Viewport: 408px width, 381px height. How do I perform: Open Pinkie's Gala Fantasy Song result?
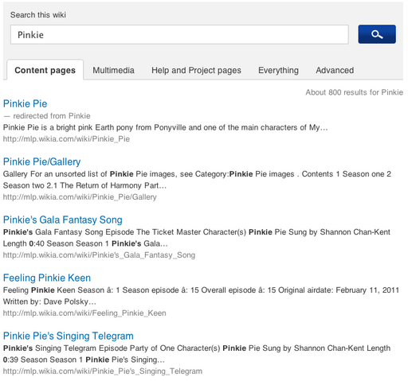(x=63, y=220)
